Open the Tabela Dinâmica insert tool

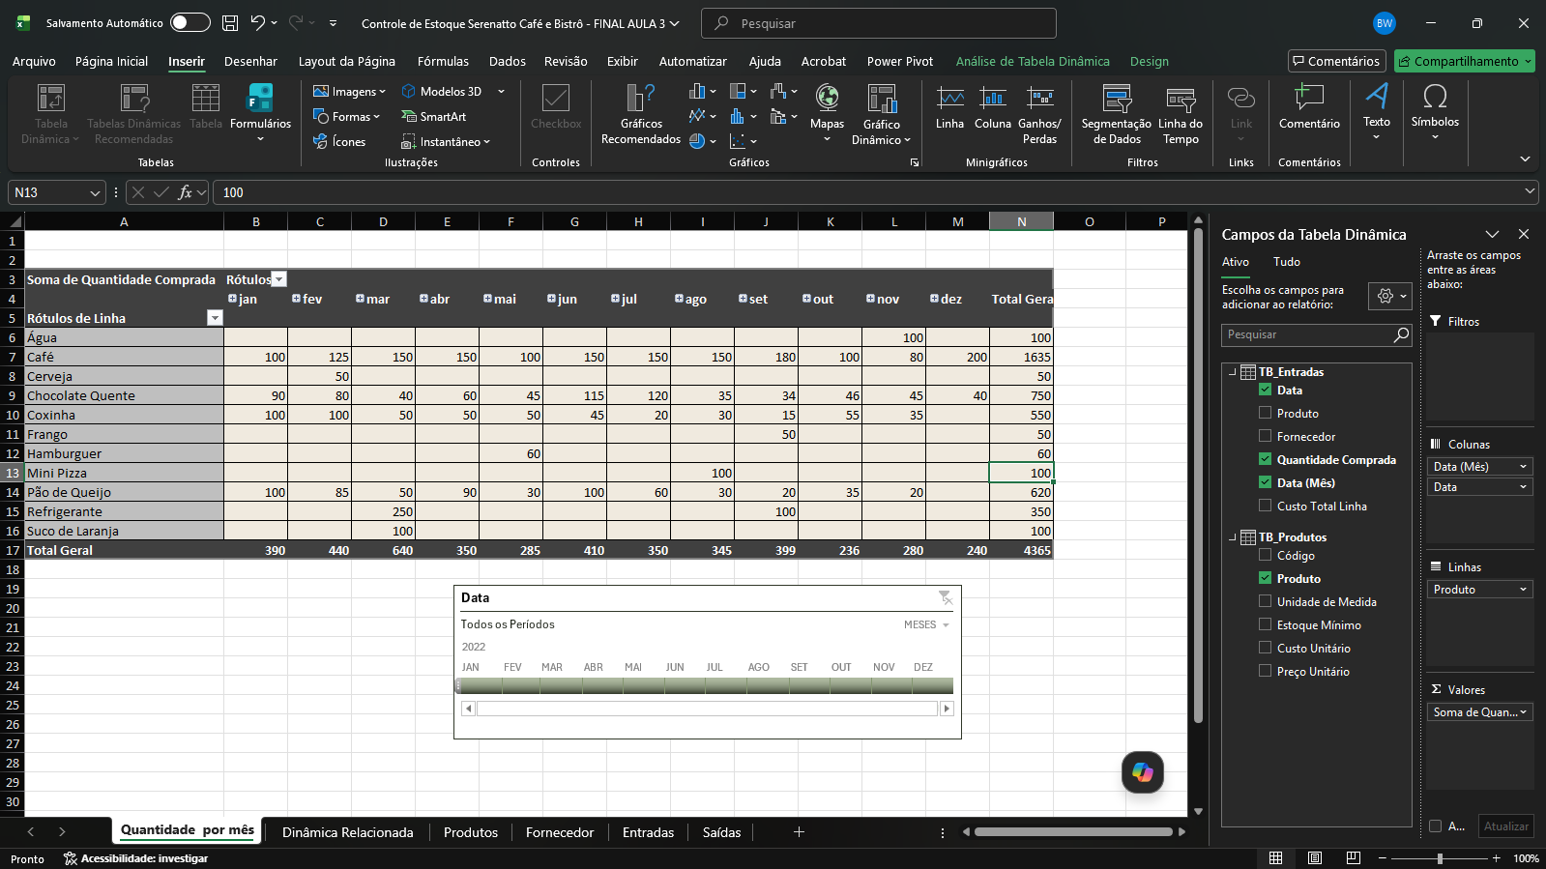click(x=51, y=114)
